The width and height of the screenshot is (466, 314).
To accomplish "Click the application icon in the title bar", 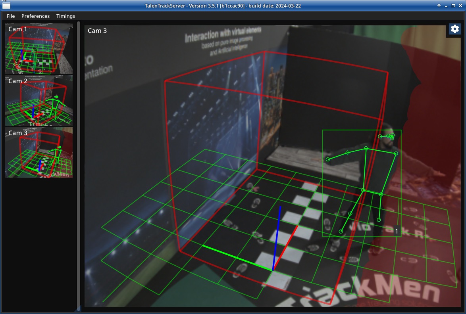I will click(x=6, y=6).
